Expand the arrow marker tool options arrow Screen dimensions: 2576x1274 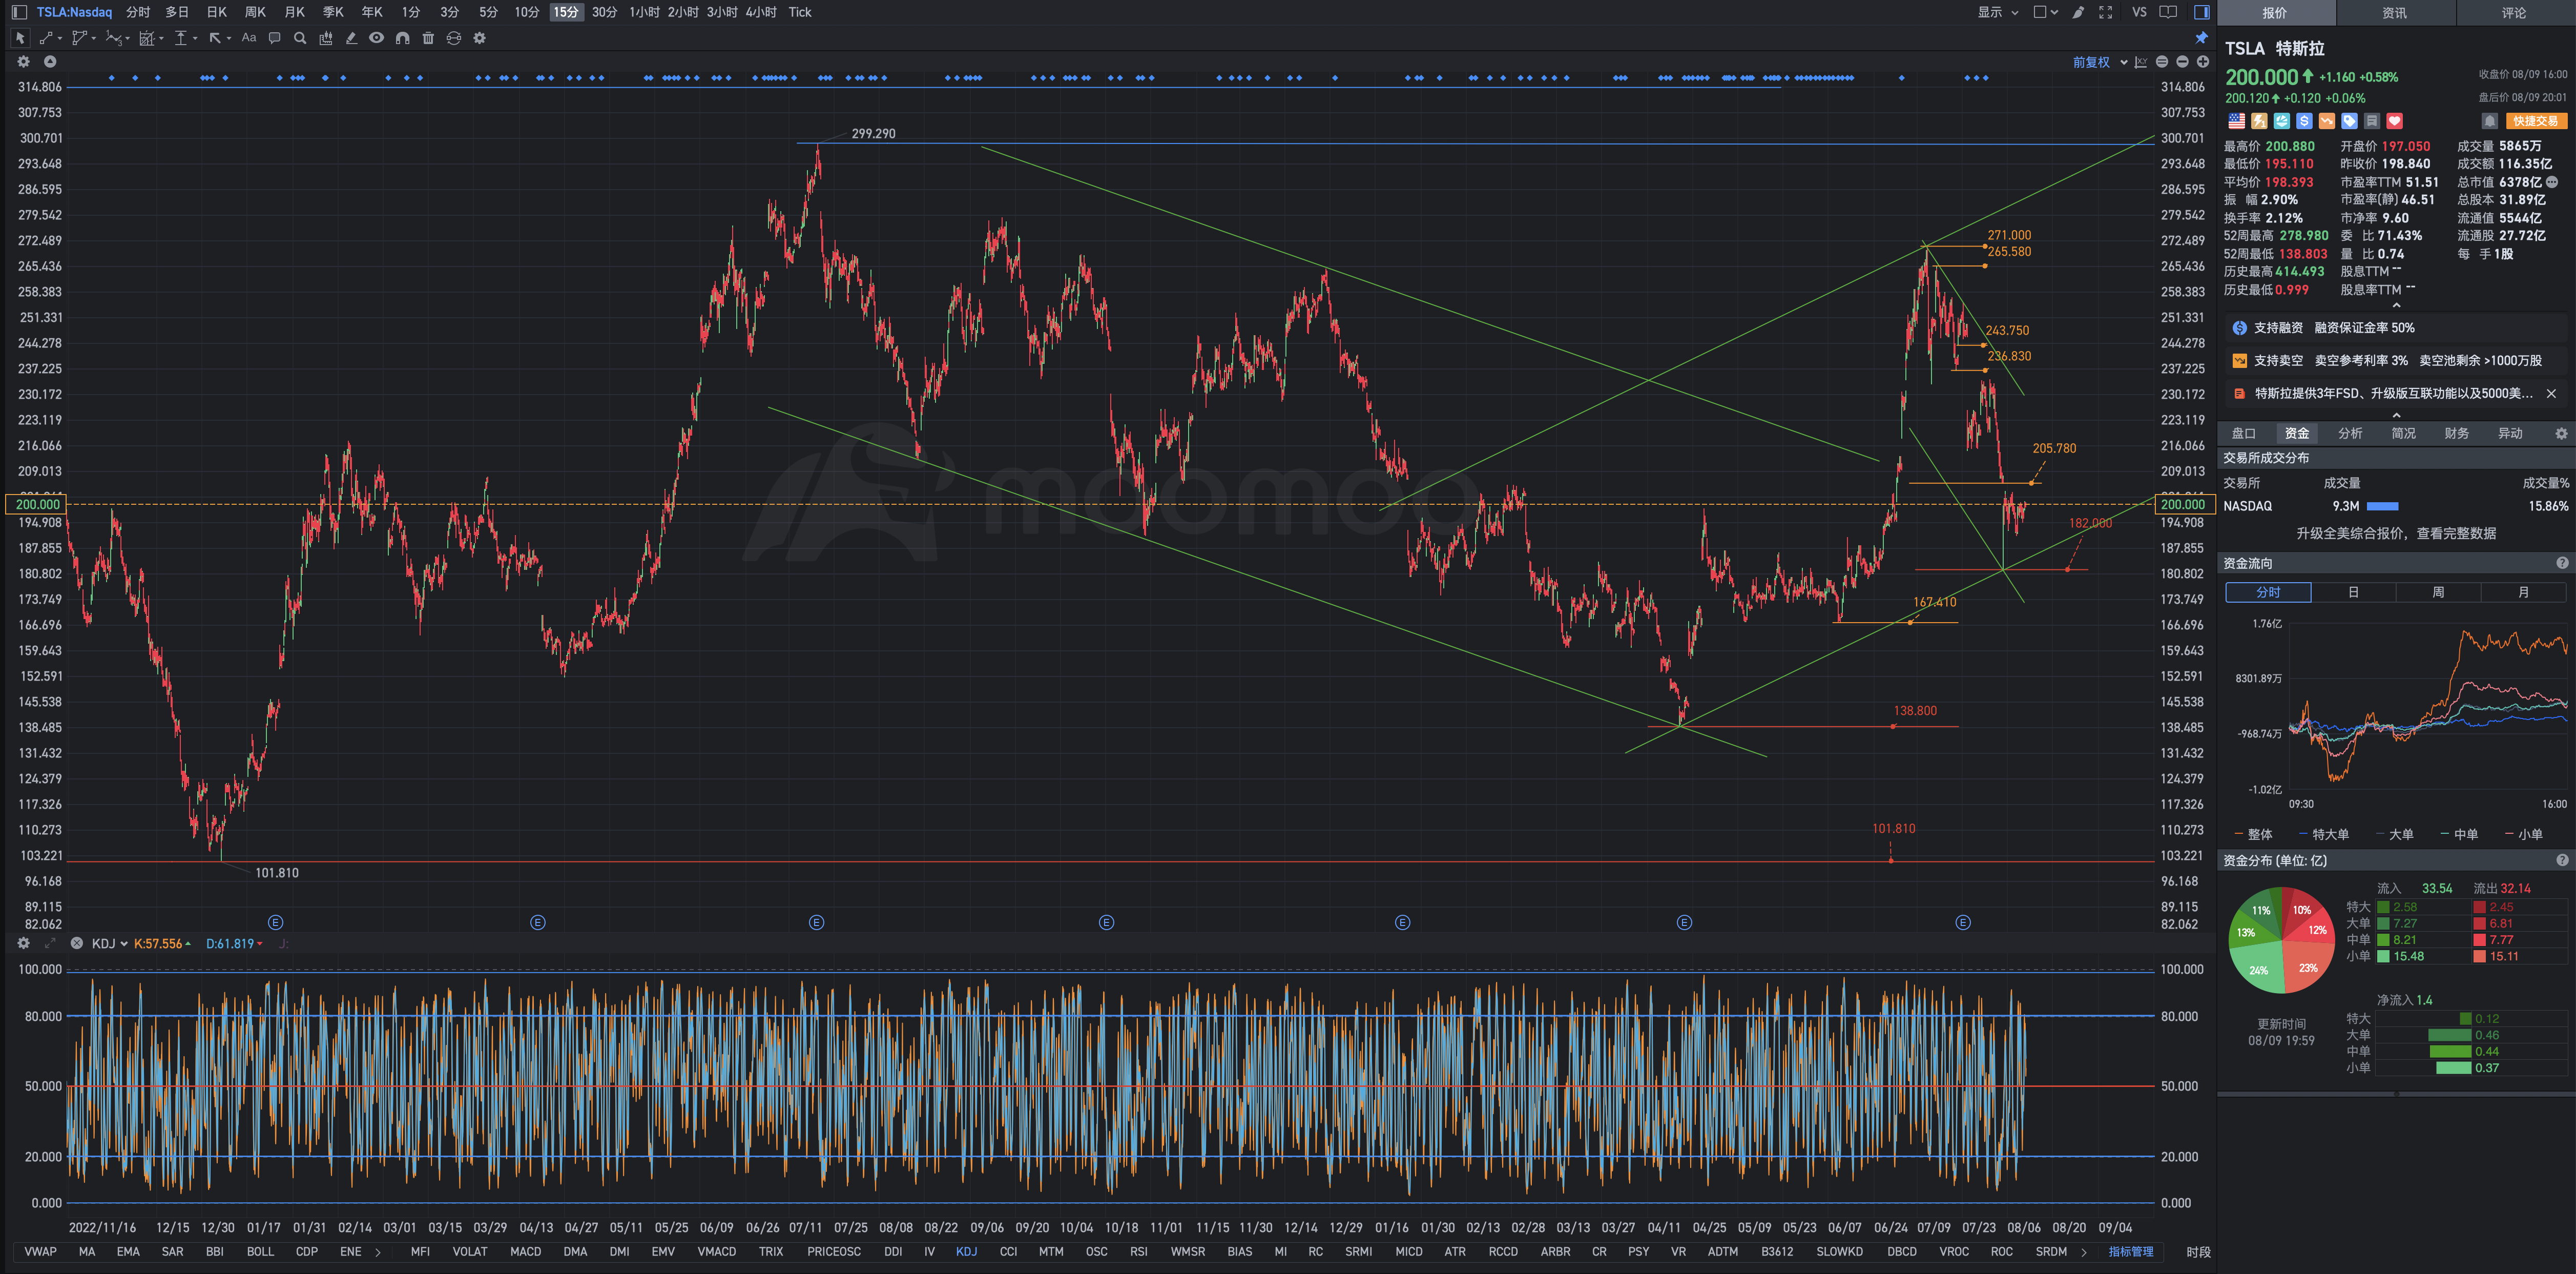[x=229, y=39]
